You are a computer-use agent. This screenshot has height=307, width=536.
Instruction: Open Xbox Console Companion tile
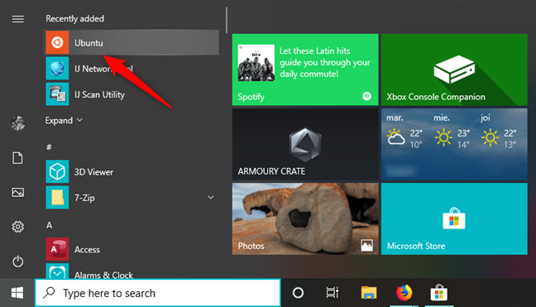coord(454,70)
